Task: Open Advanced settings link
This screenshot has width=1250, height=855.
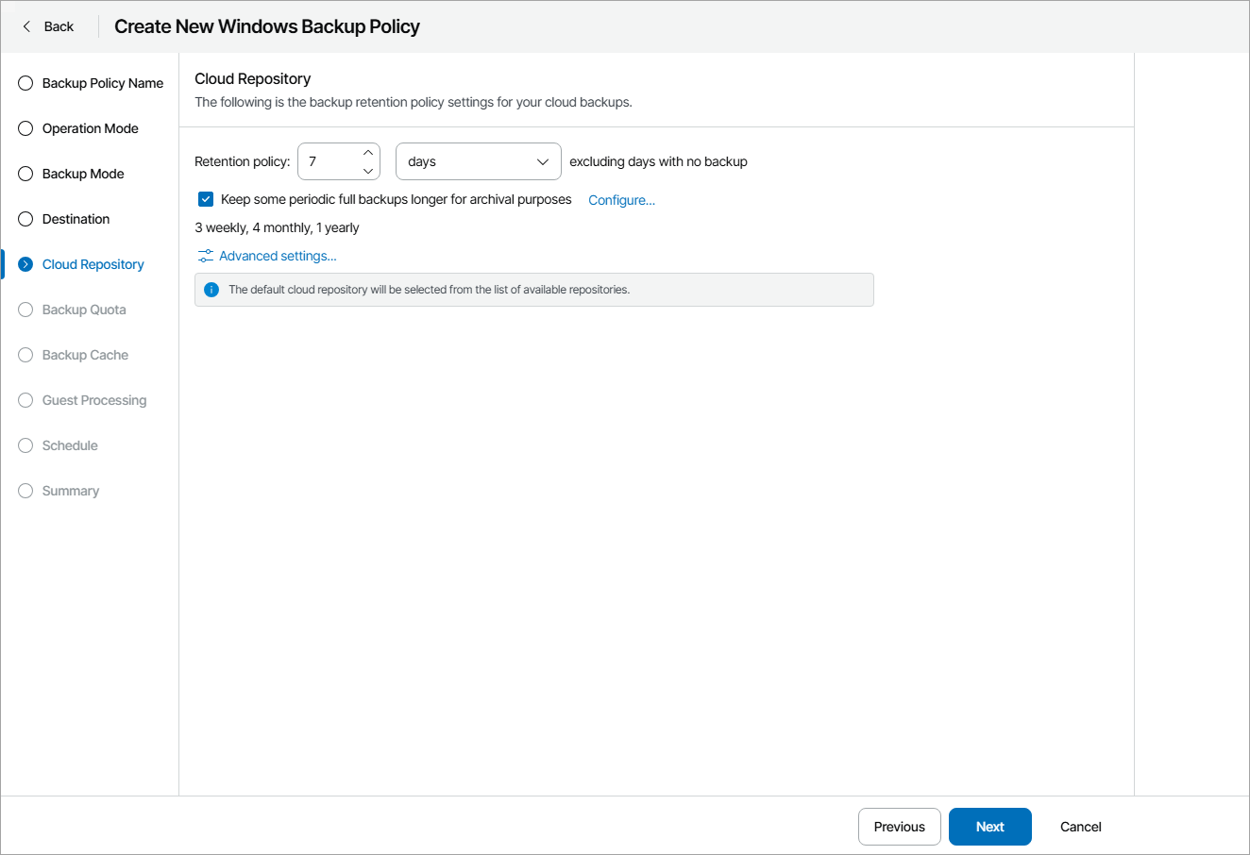Action: 278,256
